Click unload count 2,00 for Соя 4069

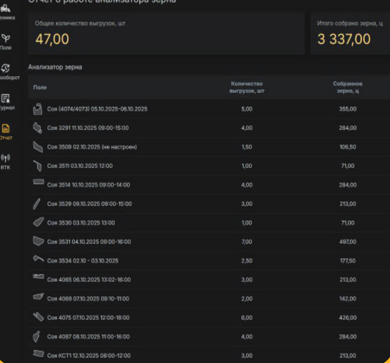click(x=247, y=298)
